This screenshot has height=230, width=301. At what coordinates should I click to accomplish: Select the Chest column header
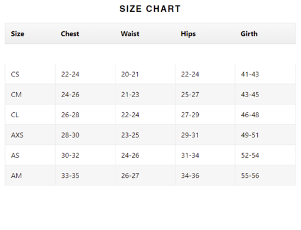(x=70, y=34)
